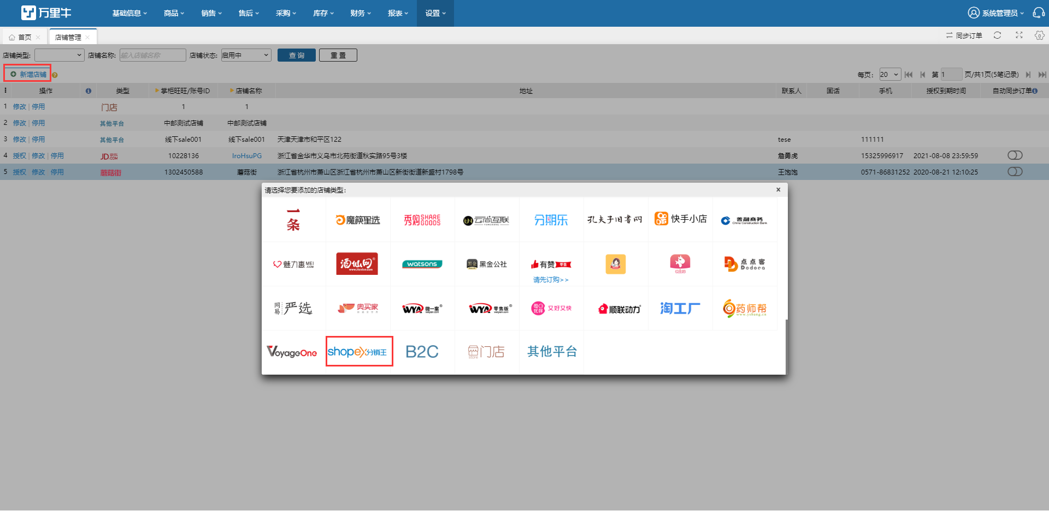Open the 财务 menu
Image resolution: width=1049 pixels, height=511 pixels.
click(361, 13)
